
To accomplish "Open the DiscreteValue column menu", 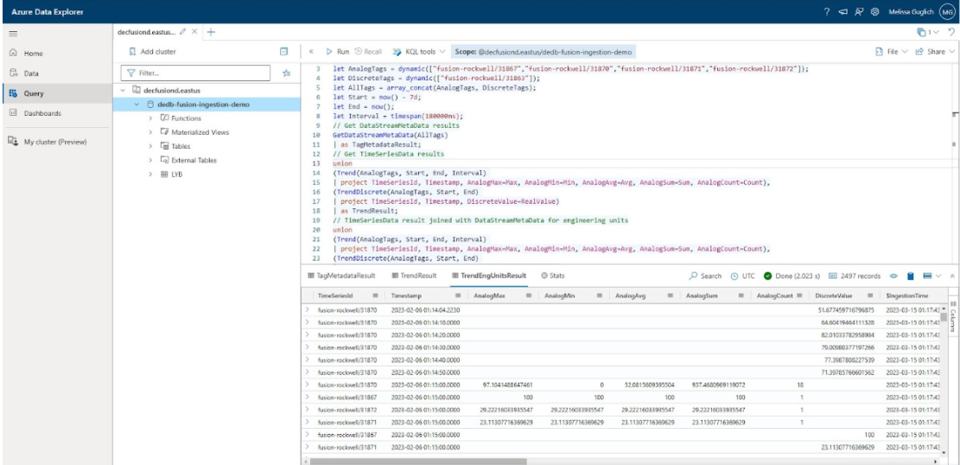I will pos(872,296).
